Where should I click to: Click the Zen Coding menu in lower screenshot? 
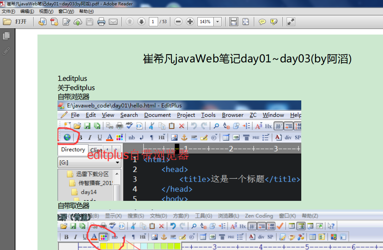(x=259, y=216)
